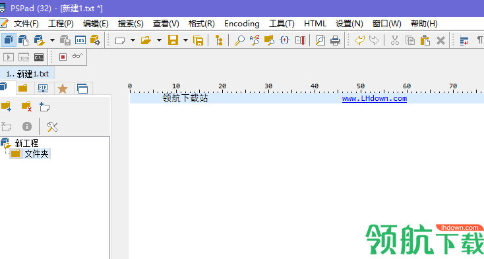This screenshot has width=484, height=259.
Task: Open the 格式(R) menu
Action: [x=202, y=24]
